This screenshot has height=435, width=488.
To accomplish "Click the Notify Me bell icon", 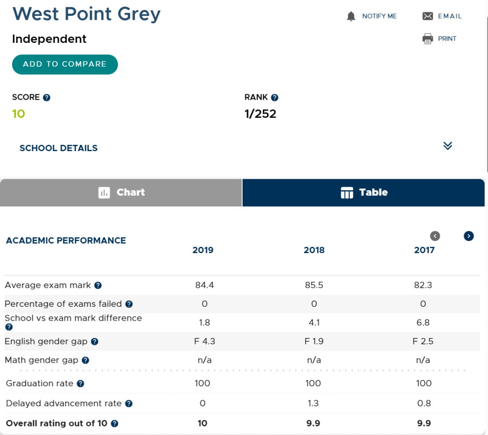I will pos(351,16).
